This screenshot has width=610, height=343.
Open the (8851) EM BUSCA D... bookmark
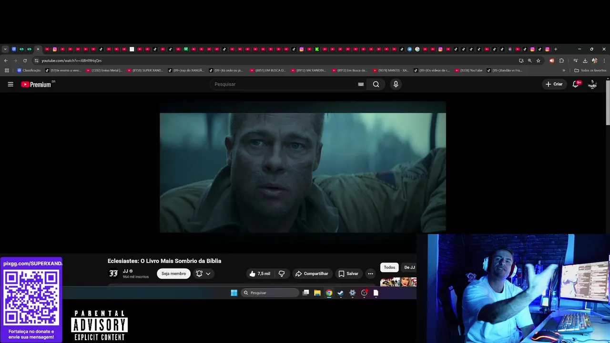click(268, 71)
